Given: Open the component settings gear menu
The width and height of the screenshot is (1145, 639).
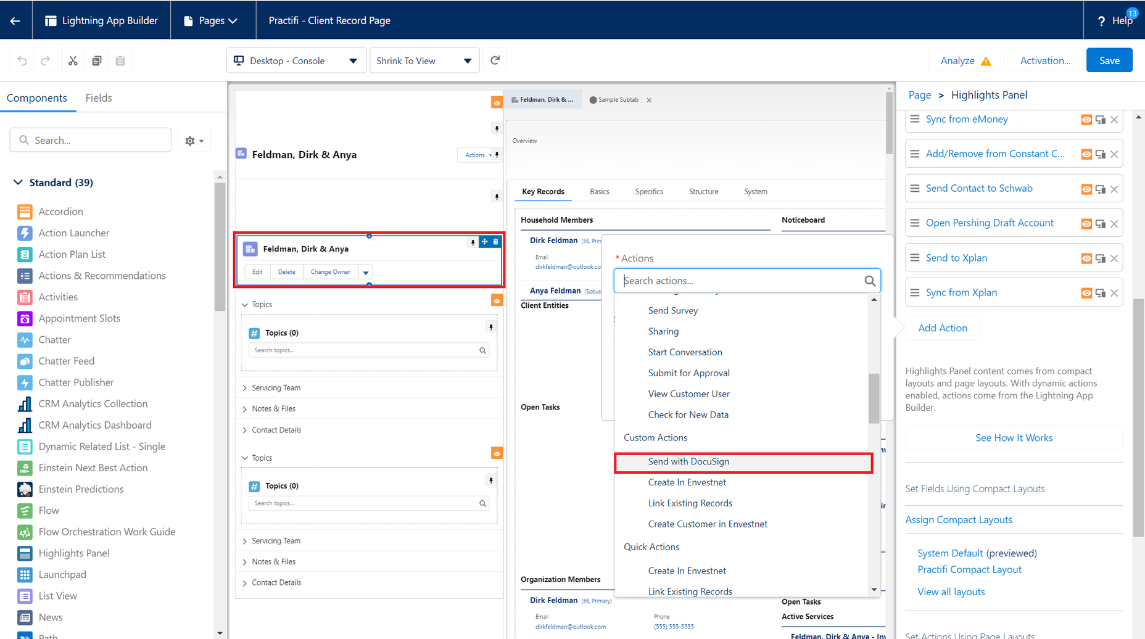Looking at the screenshot, I should coord(194,141).
